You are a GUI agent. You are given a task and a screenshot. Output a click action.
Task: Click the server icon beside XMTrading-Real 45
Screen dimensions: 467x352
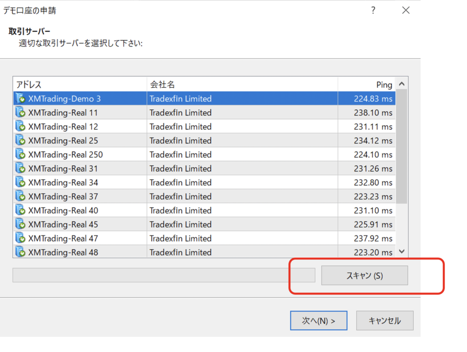click(x=20, y=225)
